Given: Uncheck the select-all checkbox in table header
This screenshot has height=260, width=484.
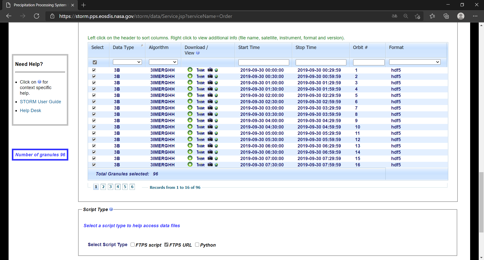Looking at the screenshot, I should (95, 62).
